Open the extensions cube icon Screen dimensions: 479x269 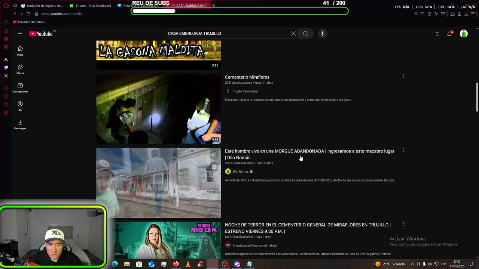(x=452, y=14)
